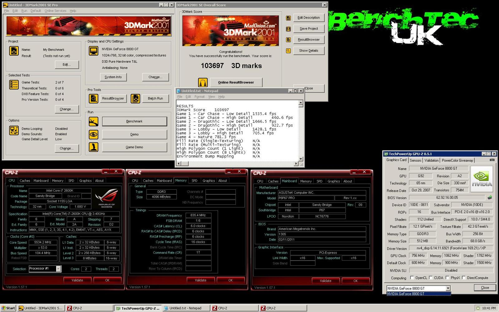Open the Graphics tab in Mainboard CPU-Z window
Image resolution: width=499 pixels, height=312 pixels.
[334, 181]
